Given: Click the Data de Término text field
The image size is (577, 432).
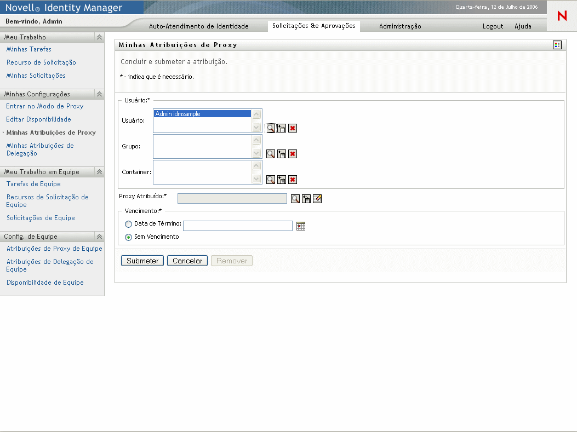Looking at the screenshot, I should [x=238, y=226].
